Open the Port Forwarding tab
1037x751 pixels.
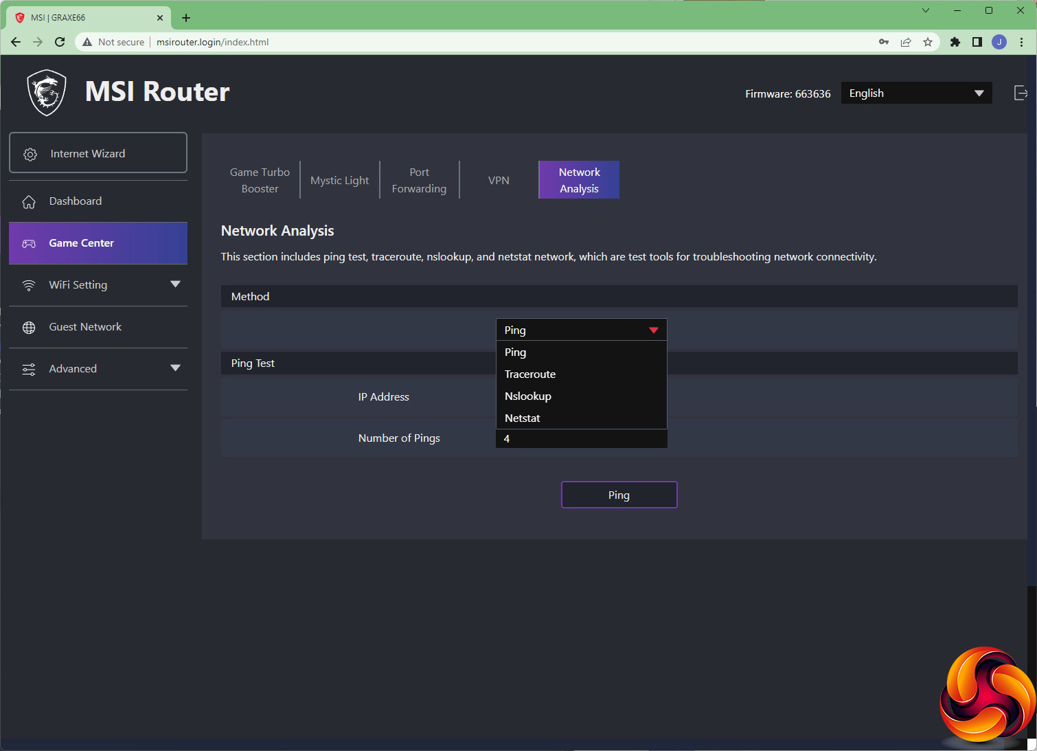[x=419, y=180]
